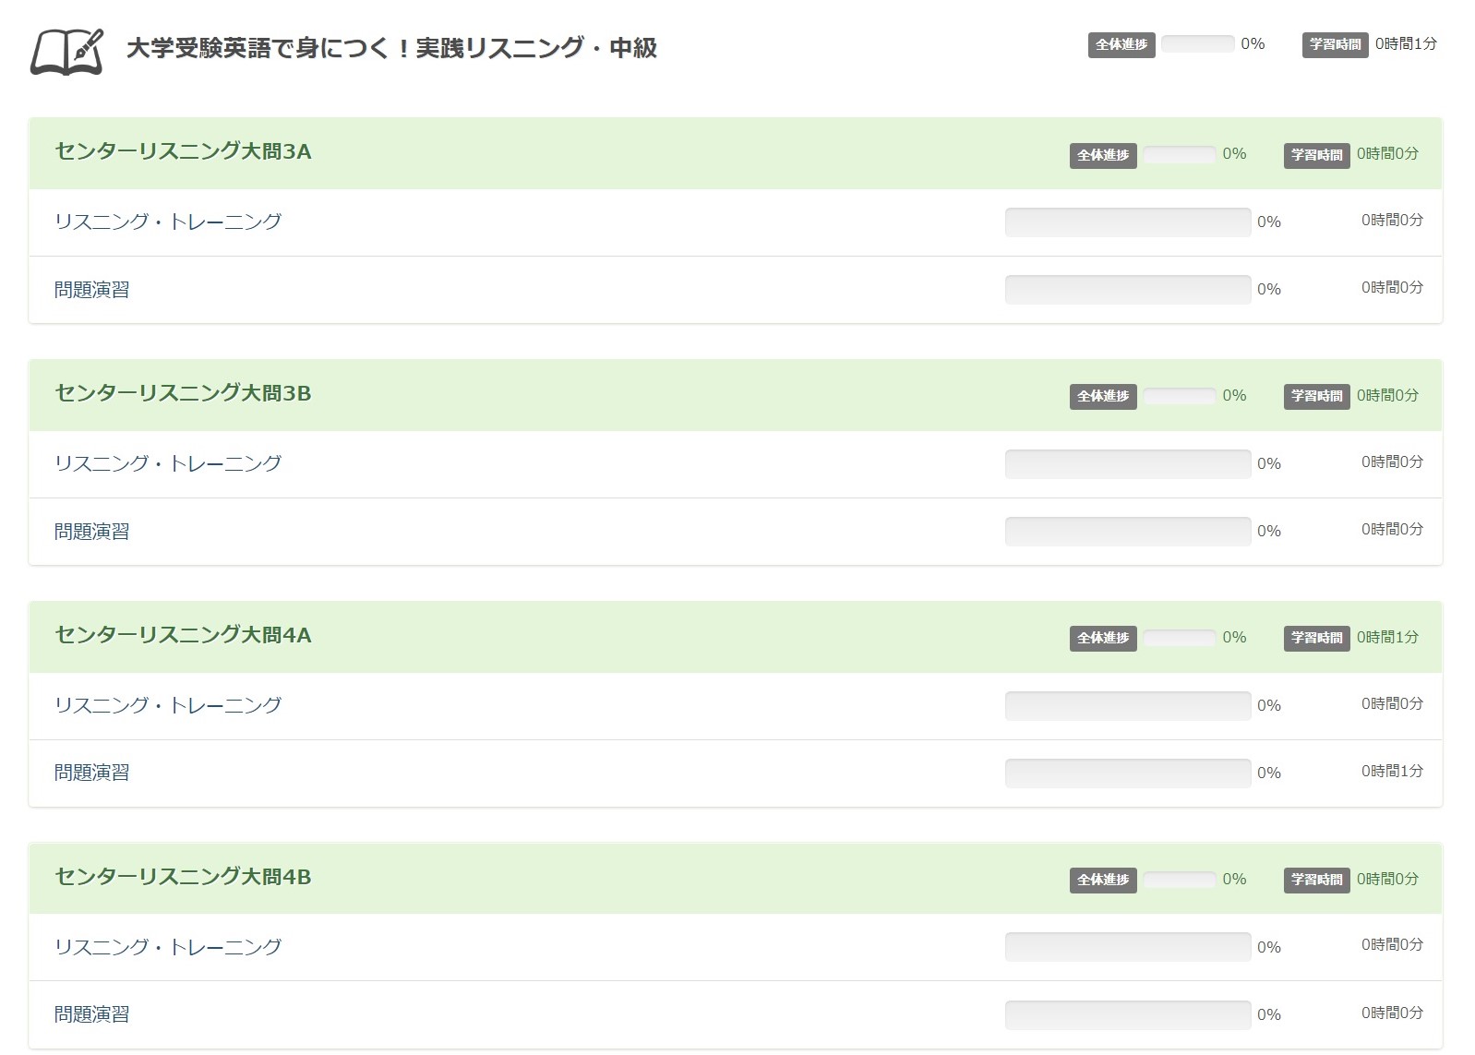The height and width of the screenshot is (1055, 1475).
Task: Open リスニング・トレーニング under 大問4A
Action: coord(168,705)
